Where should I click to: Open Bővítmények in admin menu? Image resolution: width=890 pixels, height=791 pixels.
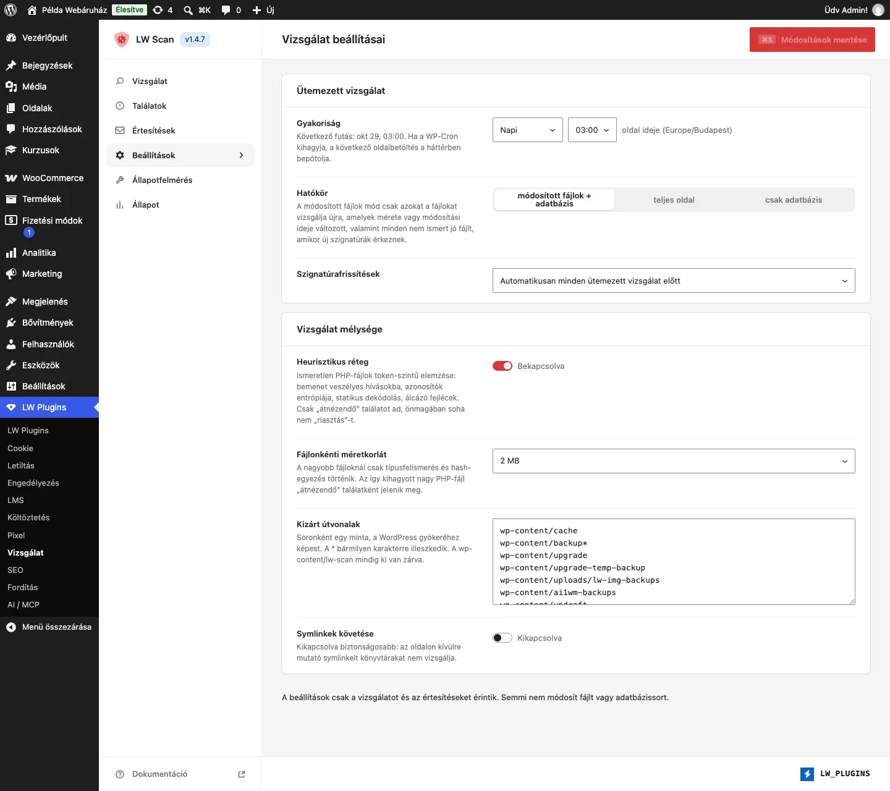click(49, 323)
